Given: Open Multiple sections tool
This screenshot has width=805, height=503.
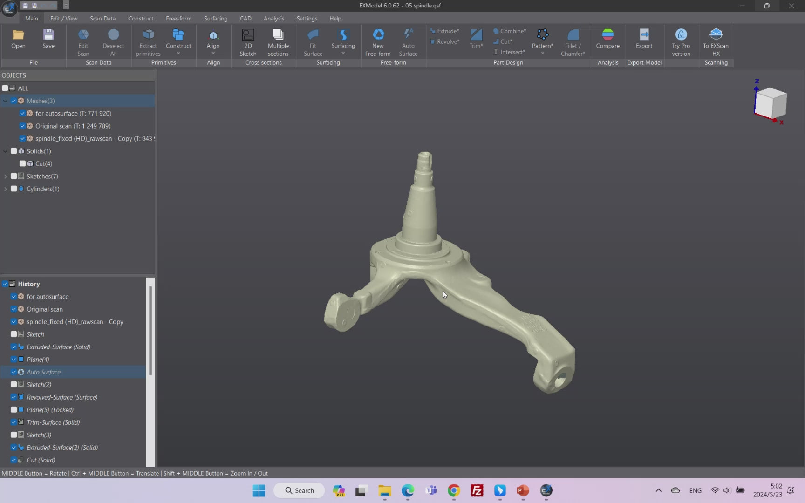Looking at the screenshot, I should pyautogui.click(x=278, y=42).
